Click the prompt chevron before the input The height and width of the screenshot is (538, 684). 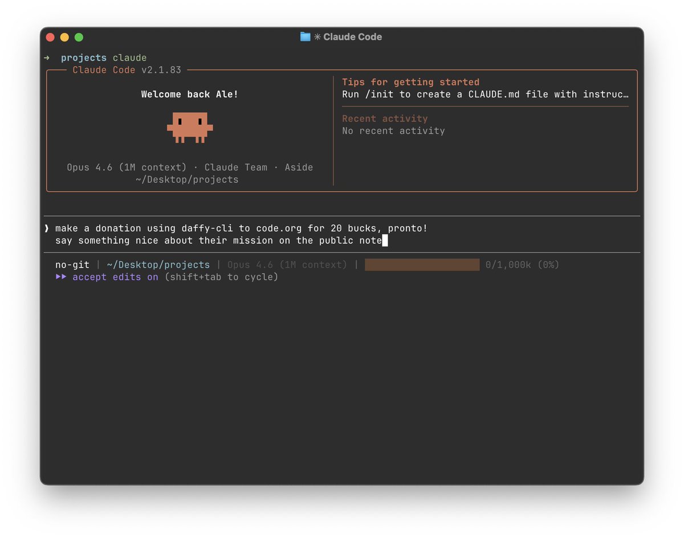click(47, 228)
